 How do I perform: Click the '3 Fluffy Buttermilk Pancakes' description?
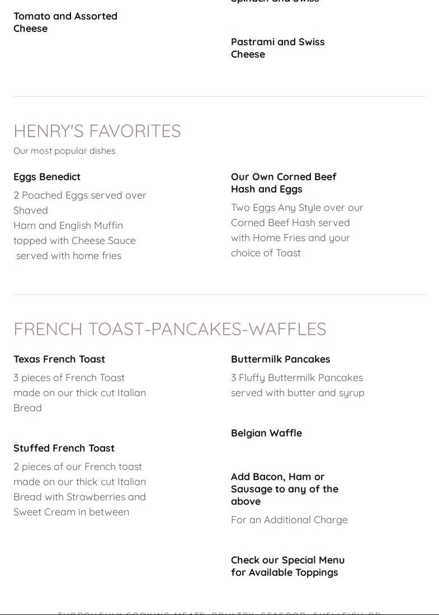(x=298, y=385)
